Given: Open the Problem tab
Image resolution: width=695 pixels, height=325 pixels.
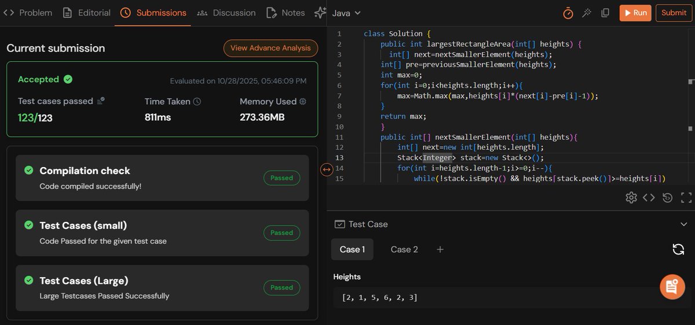Looking at the screenshot, I should tap(28, 12).
